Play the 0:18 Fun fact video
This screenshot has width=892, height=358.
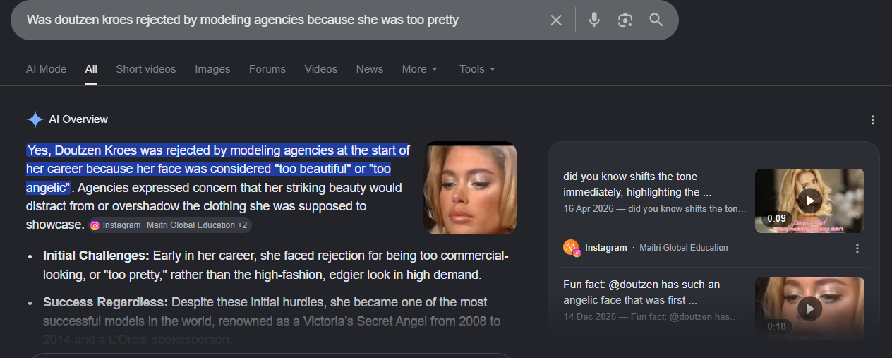pos(809,309)
